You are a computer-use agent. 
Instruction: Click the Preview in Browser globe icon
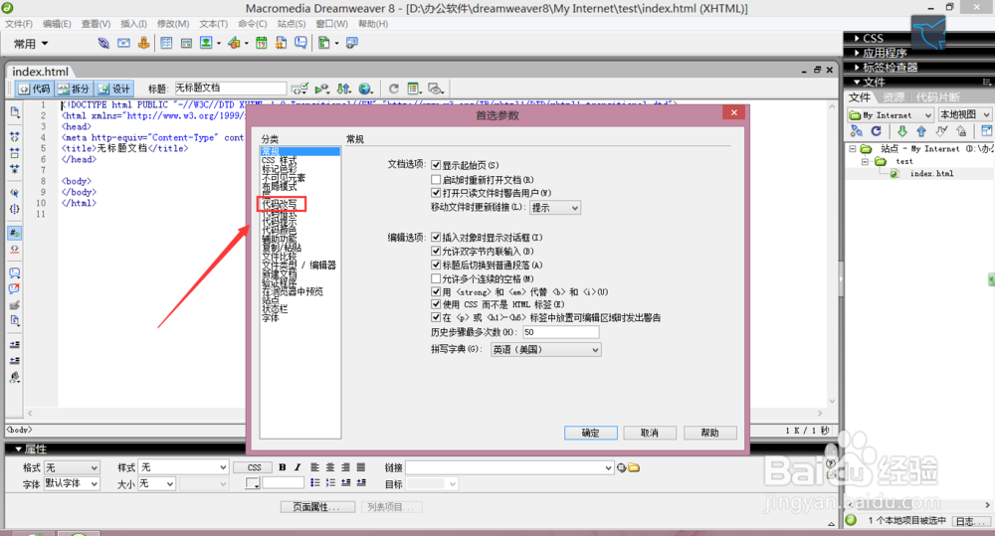(365, 89)
